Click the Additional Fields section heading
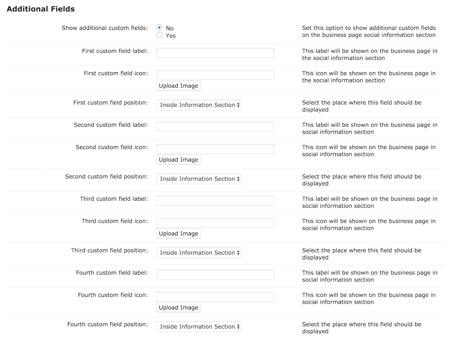 click(41, 9)
